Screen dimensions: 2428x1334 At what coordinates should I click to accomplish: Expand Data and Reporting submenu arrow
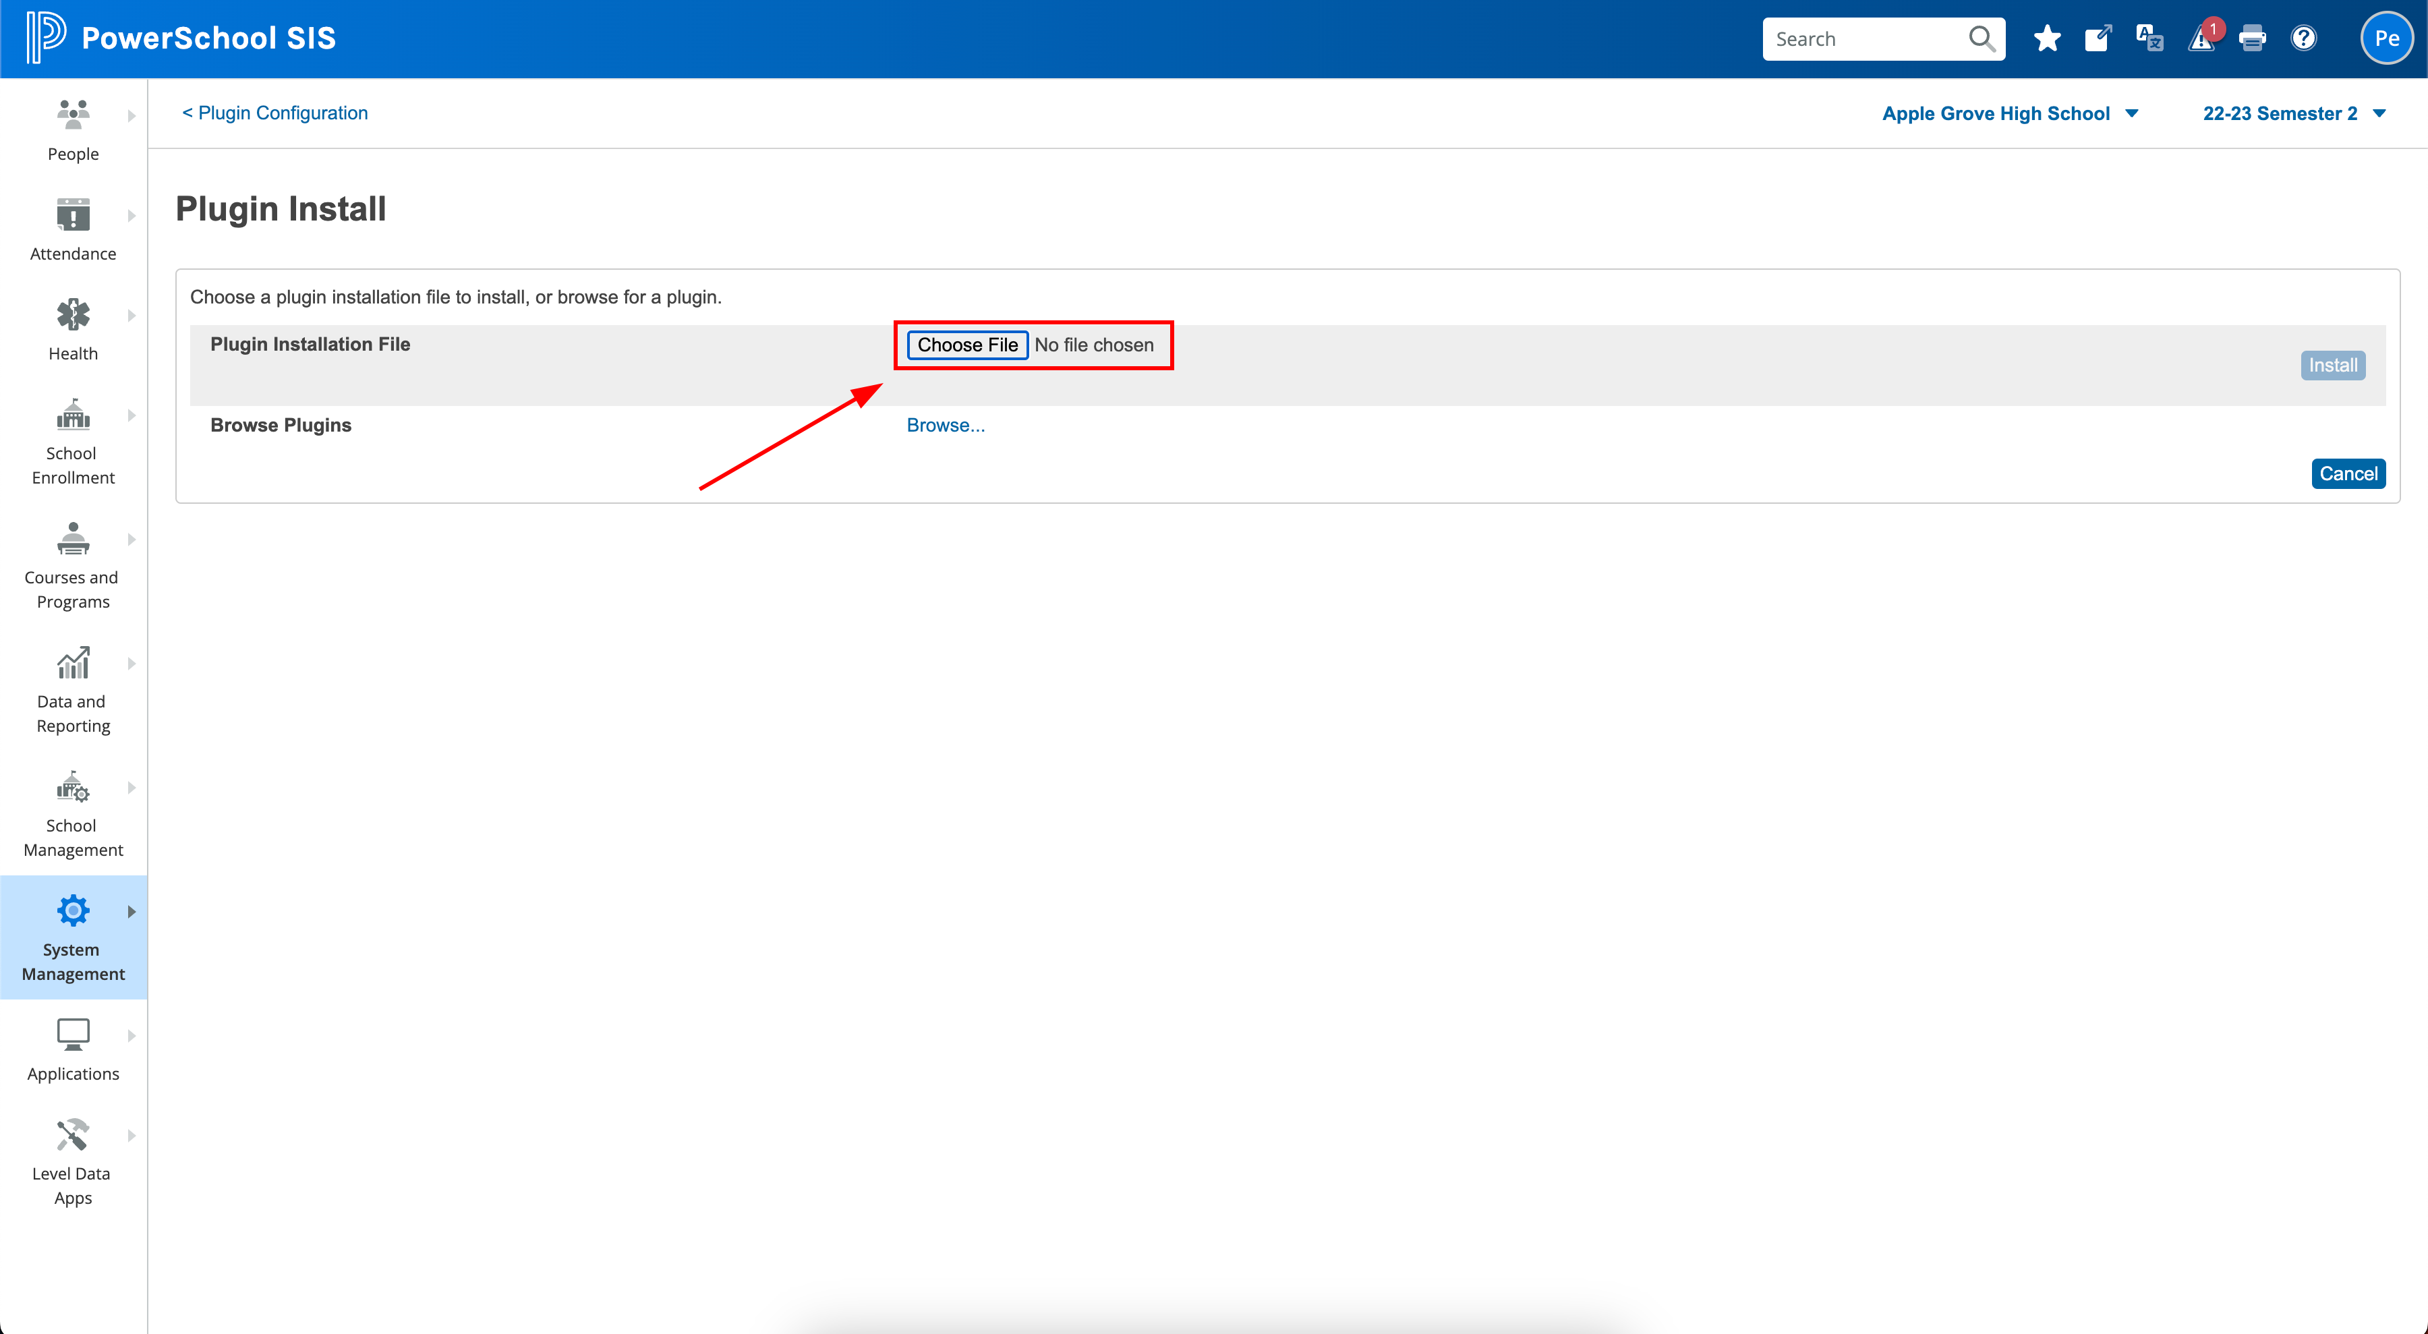click(x=132, y=665)
